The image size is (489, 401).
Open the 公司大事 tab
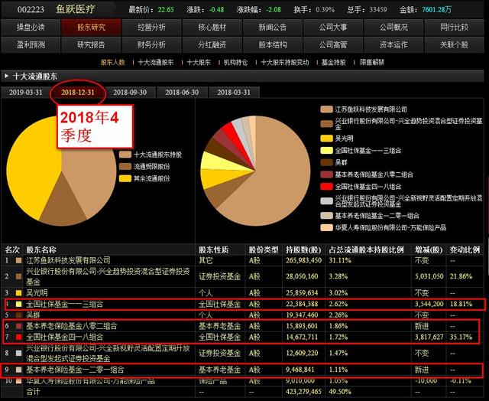(x=333, y=28)
